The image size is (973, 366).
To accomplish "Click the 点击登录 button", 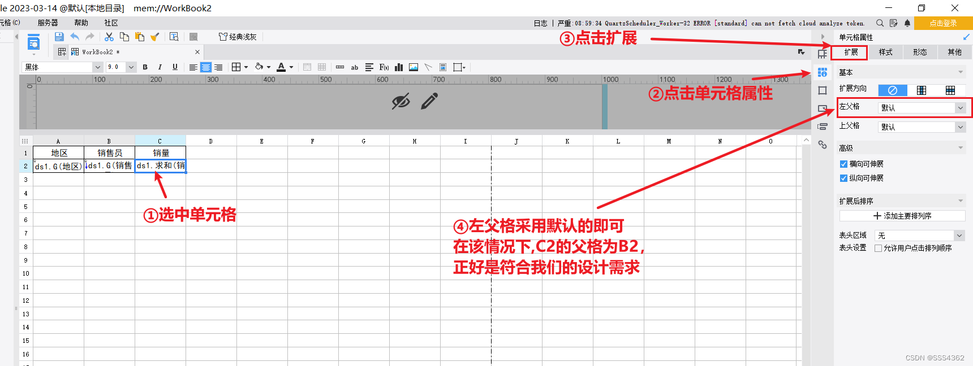I will pyautogui.click(x=943, y=23).
